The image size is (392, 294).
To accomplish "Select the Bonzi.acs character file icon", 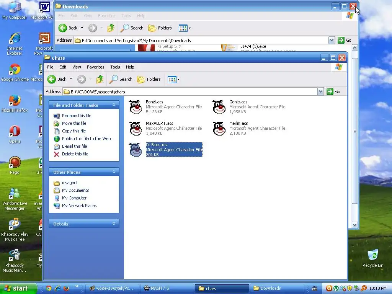I will pyautogui.click(x=136, y=107).
